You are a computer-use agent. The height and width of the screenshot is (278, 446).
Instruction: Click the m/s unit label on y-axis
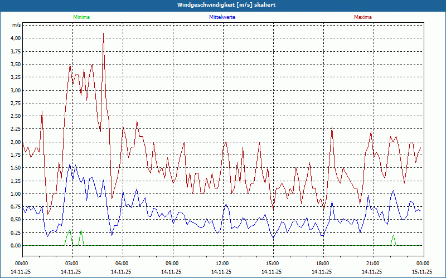pyautogui.click(x=16, y=26)
